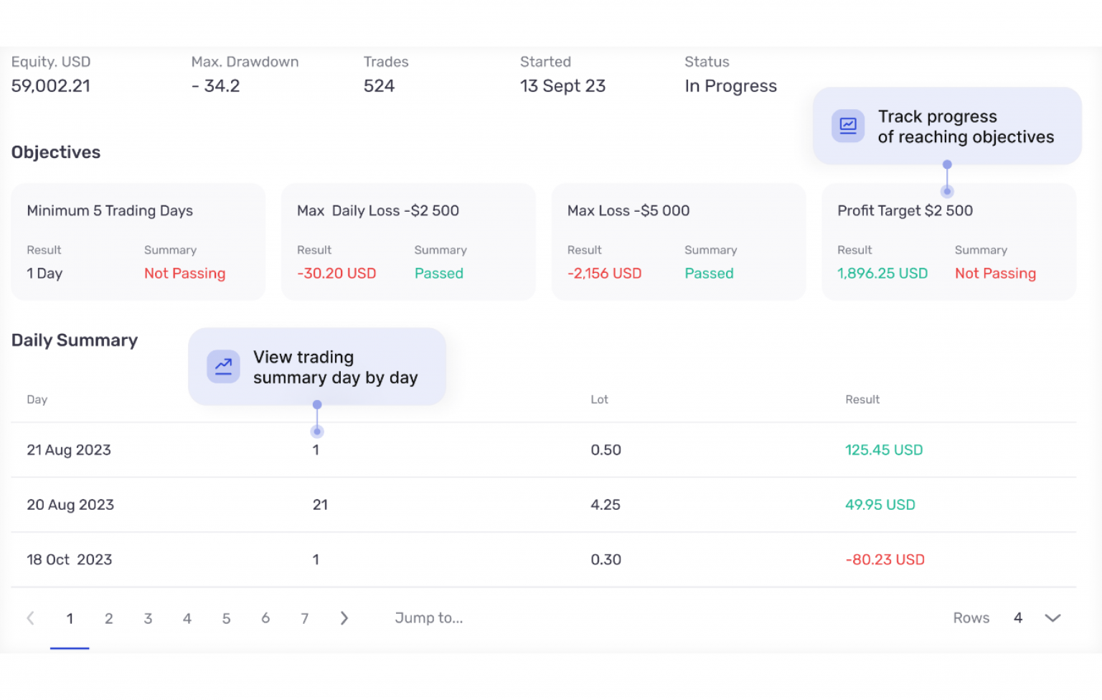Open the Profit Target $2 500 objective card
1102x700 pixels.
[948, 242]
